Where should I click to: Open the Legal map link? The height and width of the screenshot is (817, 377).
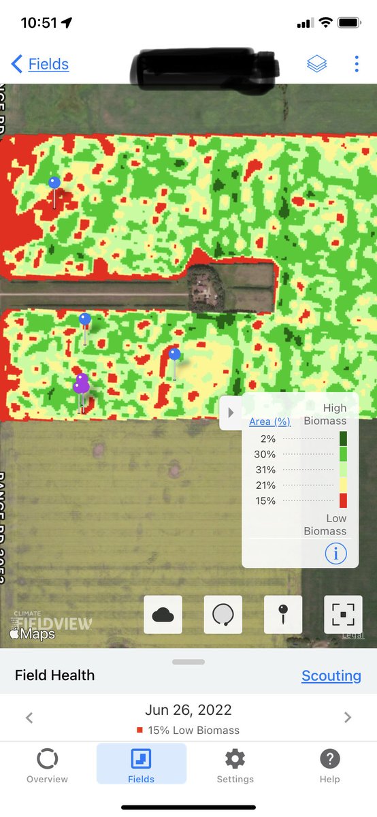tap(353, 635)
